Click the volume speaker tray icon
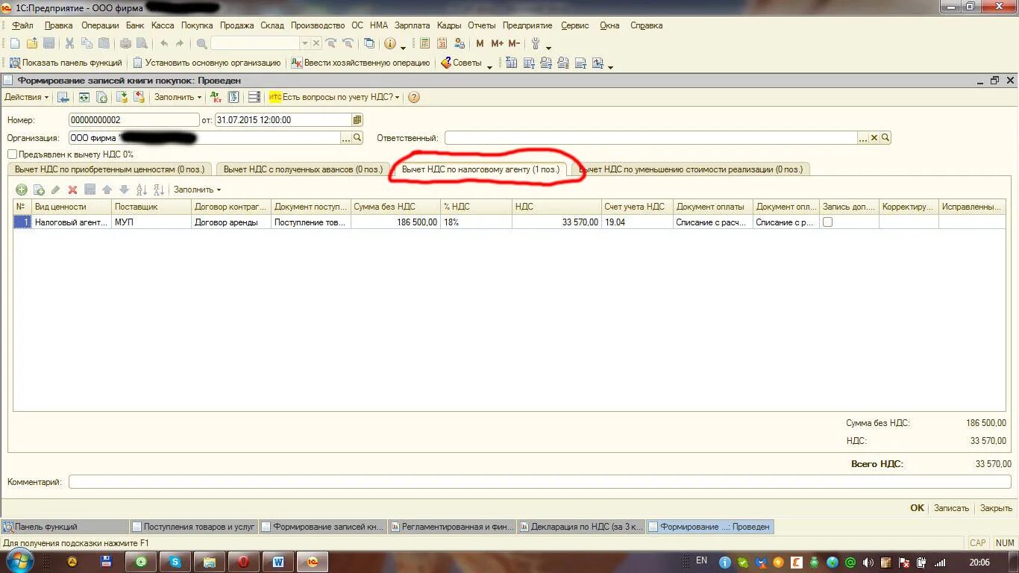Image resolution: width=1019 pixels, height=573 pixels. tap(868, 563)
